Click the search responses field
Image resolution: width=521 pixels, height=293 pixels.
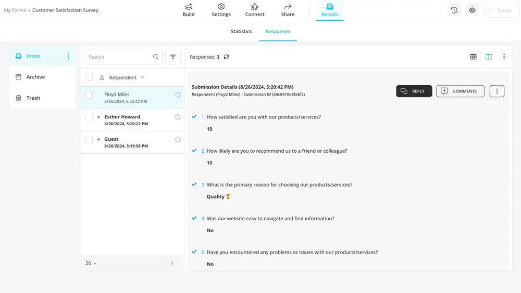[x=119, y=57]
